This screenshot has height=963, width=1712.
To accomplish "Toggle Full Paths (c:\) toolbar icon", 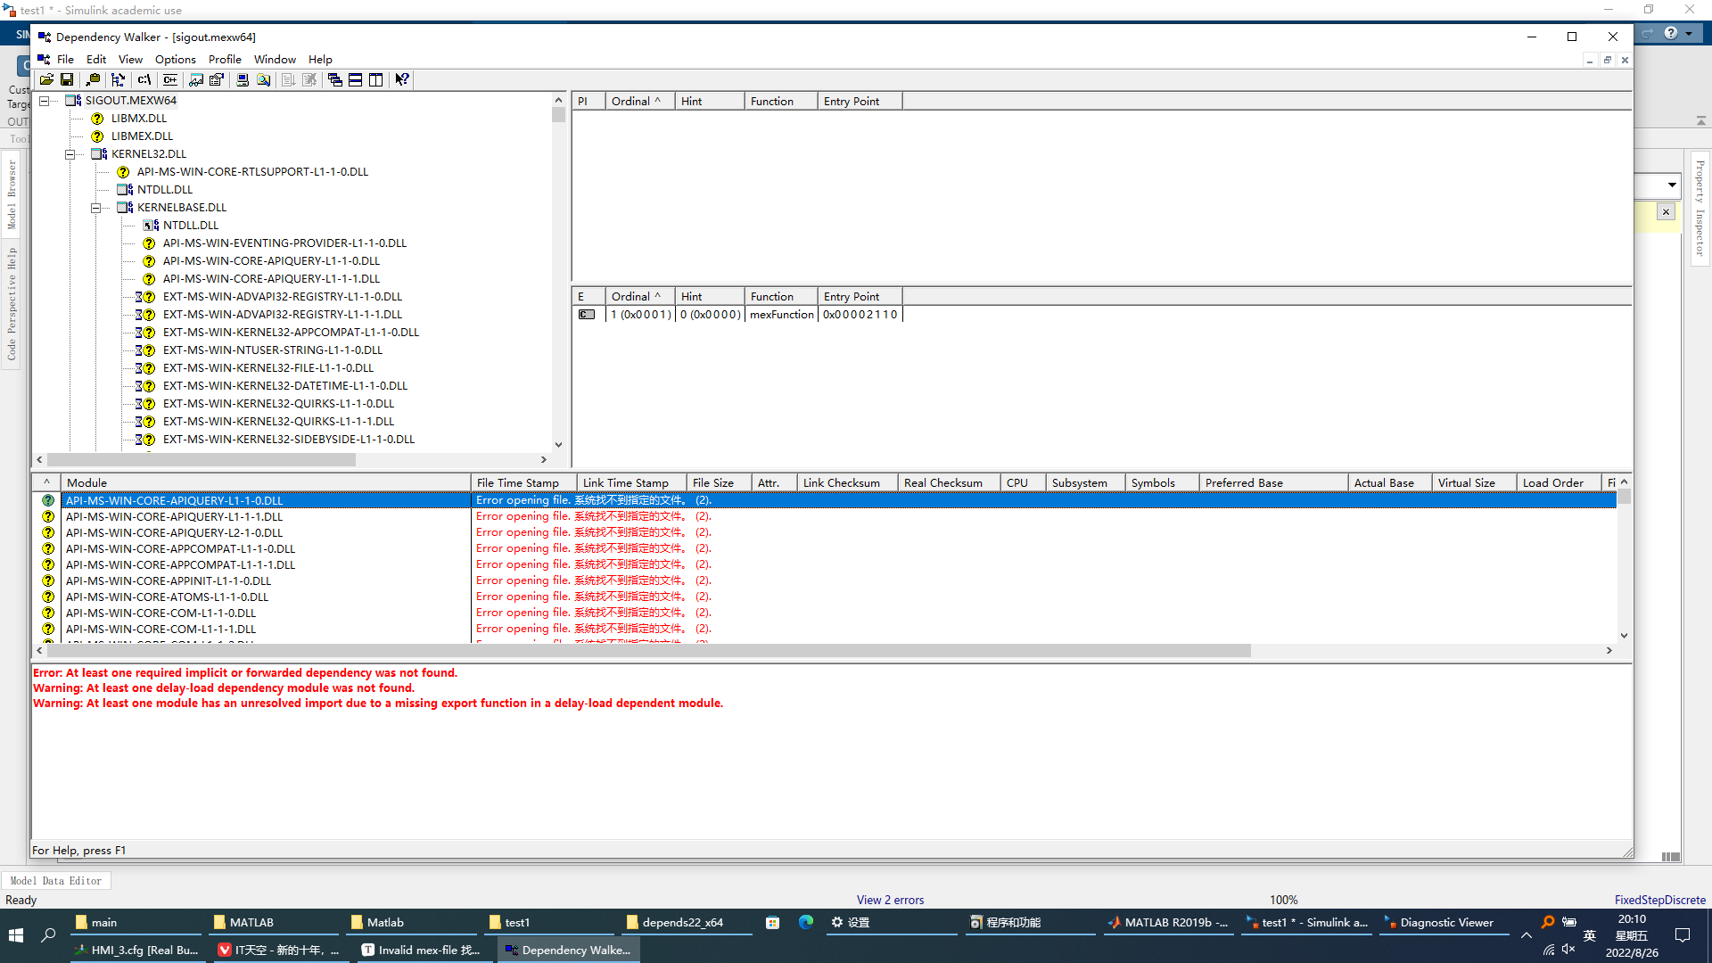I will click(144, 80).
